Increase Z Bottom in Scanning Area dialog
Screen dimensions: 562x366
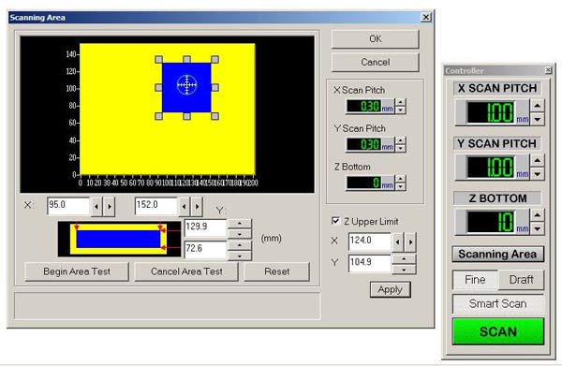coord(400,179)
